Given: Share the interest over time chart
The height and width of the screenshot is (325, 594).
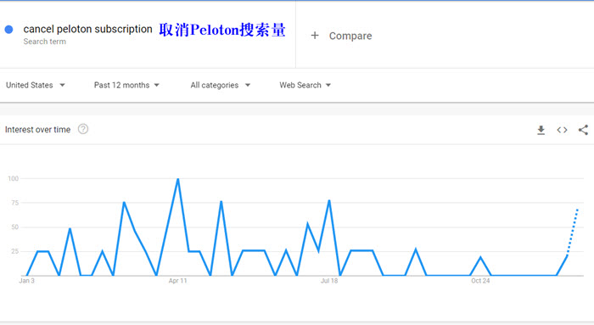Looking at the screenshot, I should [x=584, y=130].
